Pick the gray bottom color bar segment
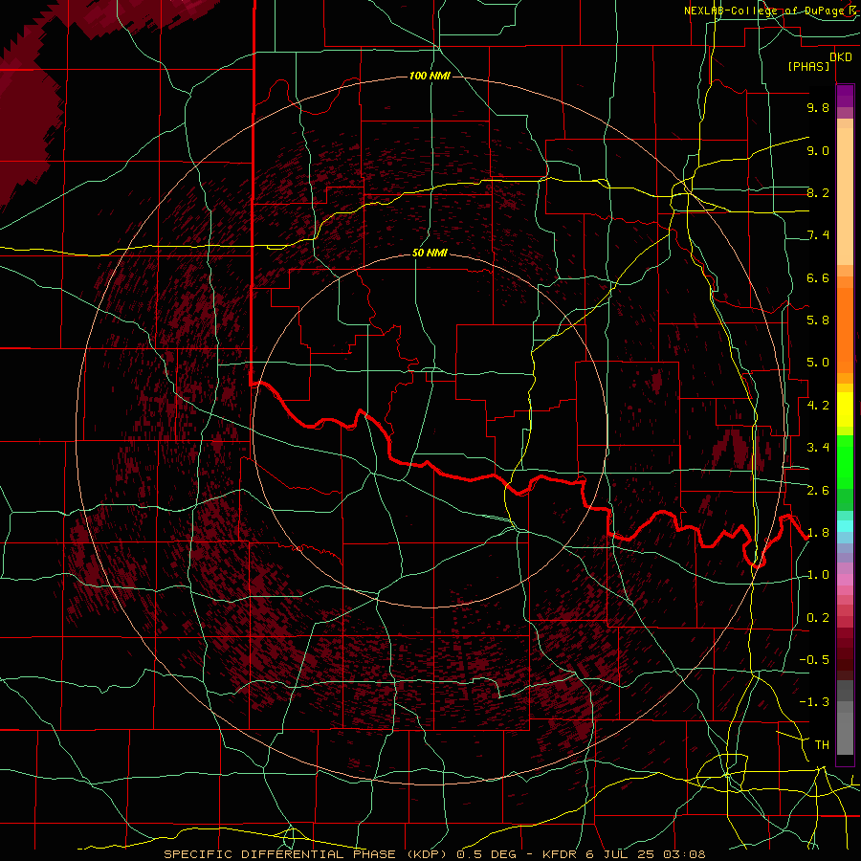The height and width of the screenshot is (861, 861). coord(845,736)
